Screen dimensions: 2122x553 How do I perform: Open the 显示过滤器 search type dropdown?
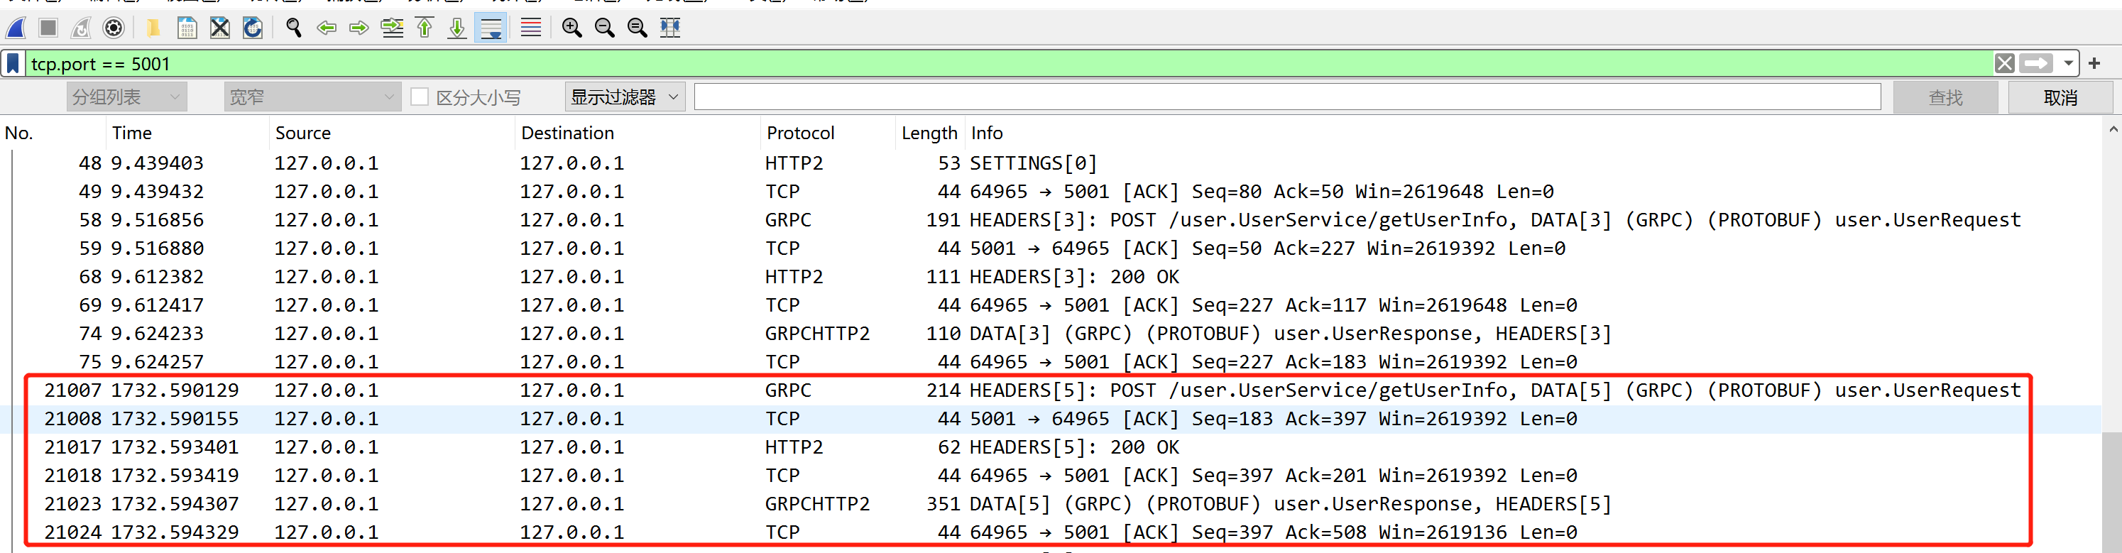tap(625, 97)
